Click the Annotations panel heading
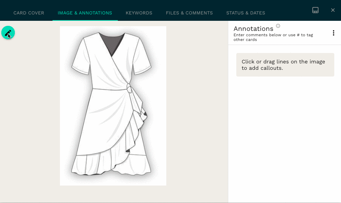This screenshot has width=341, height=203. click(253, 29)
